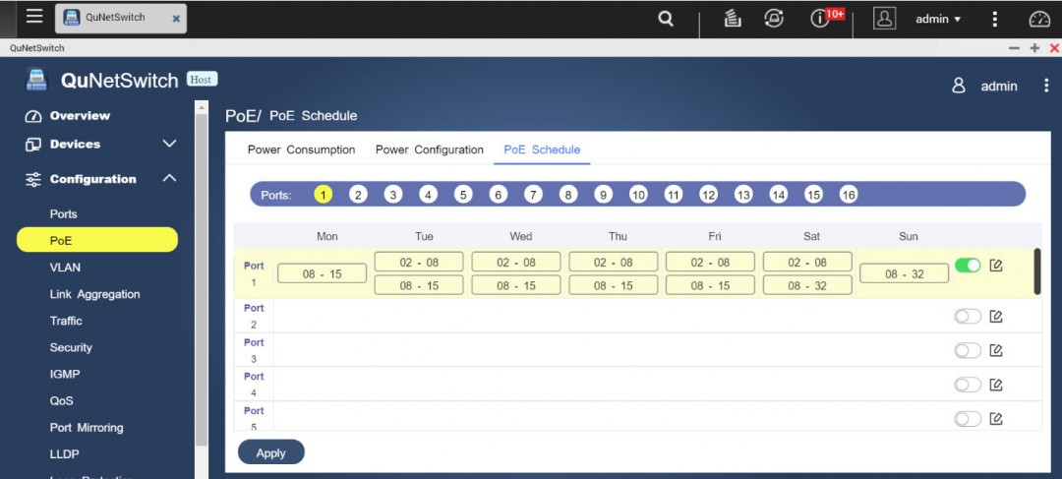This screenshot has height=479, width=1062.
Task: Open top bar three-dot more menu
Action: pyautogui.click(x=994, y=19)
